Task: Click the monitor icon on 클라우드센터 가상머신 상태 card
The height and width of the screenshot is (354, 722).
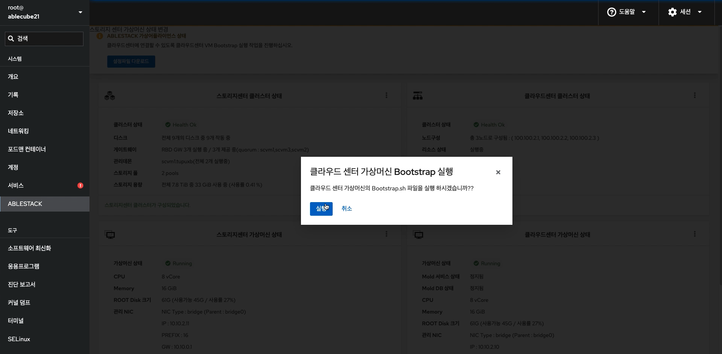Action: (x=418, y=234)
